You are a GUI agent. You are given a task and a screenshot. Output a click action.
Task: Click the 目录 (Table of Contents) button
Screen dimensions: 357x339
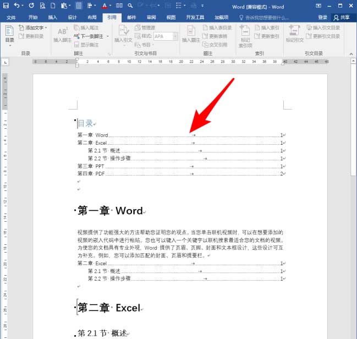click(10, 35)
